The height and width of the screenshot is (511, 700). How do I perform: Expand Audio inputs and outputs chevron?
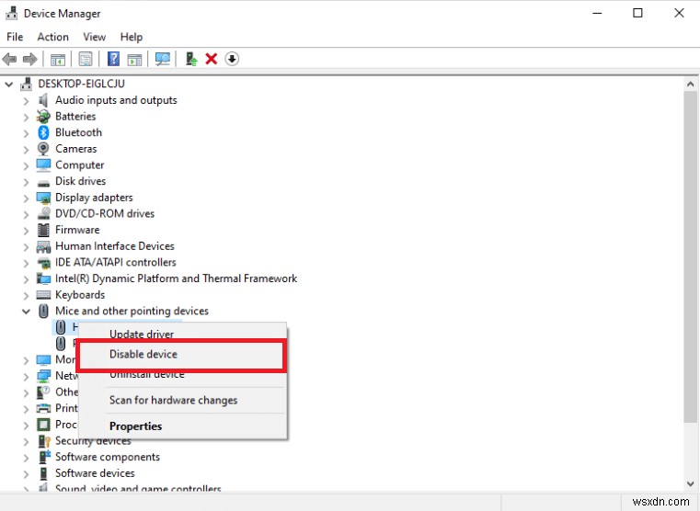pos(26,101)
